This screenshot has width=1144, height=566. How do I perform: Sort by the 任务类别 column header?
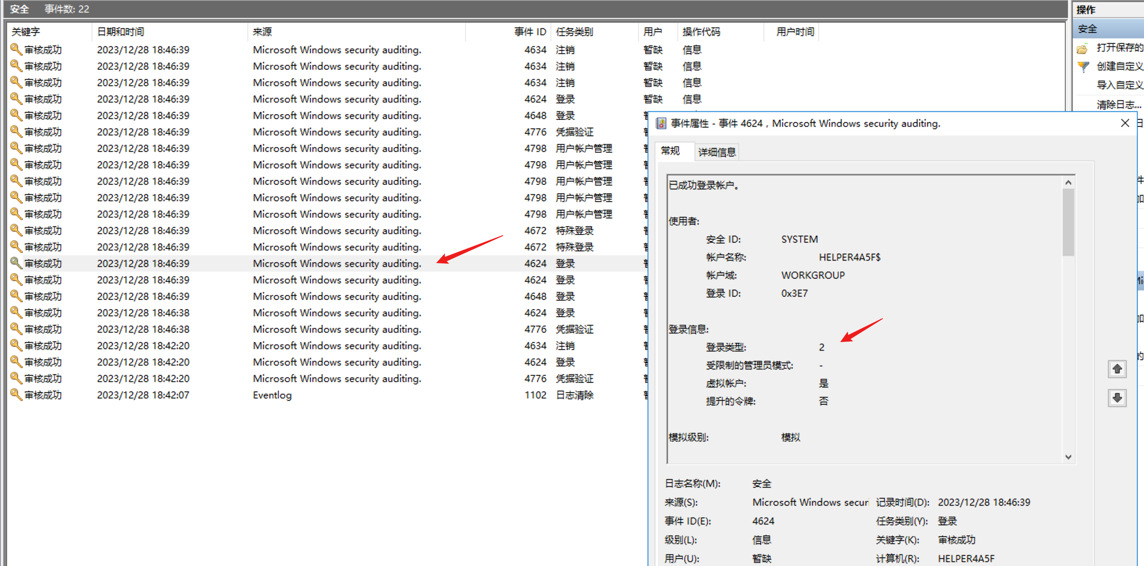point(574,32)
